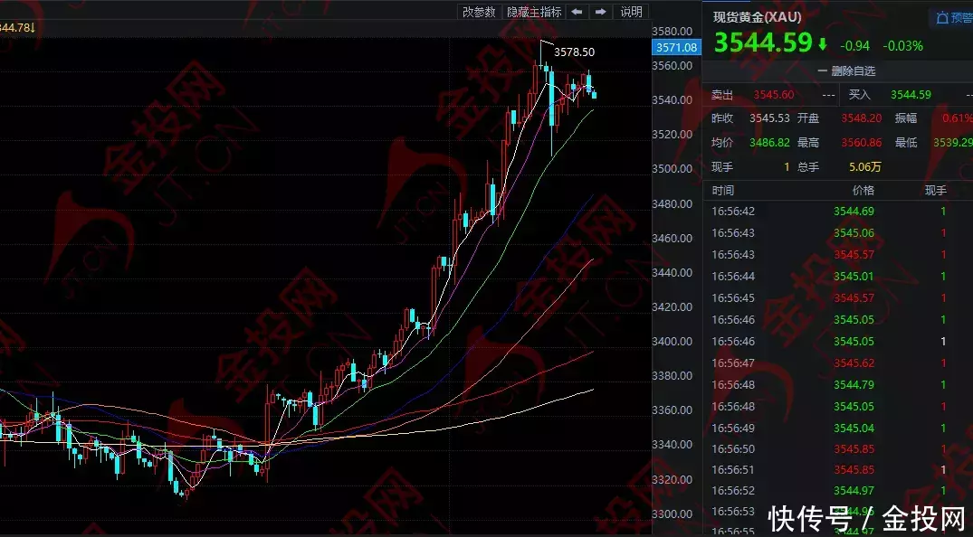Click the 价格 column header in trade list
The height and width of the screenshot is (537, 973).
pyautogui.click(x=863, y=191)
